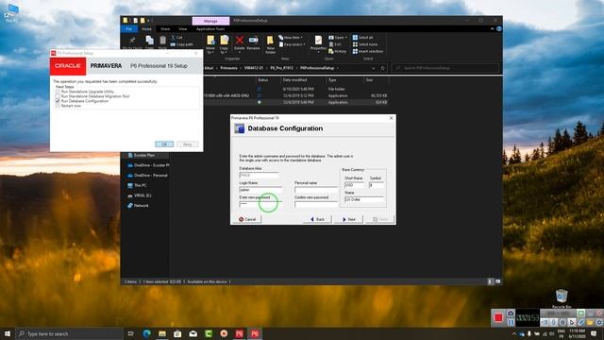Check Run Standalone Database Migration Tool

point(58,96)
